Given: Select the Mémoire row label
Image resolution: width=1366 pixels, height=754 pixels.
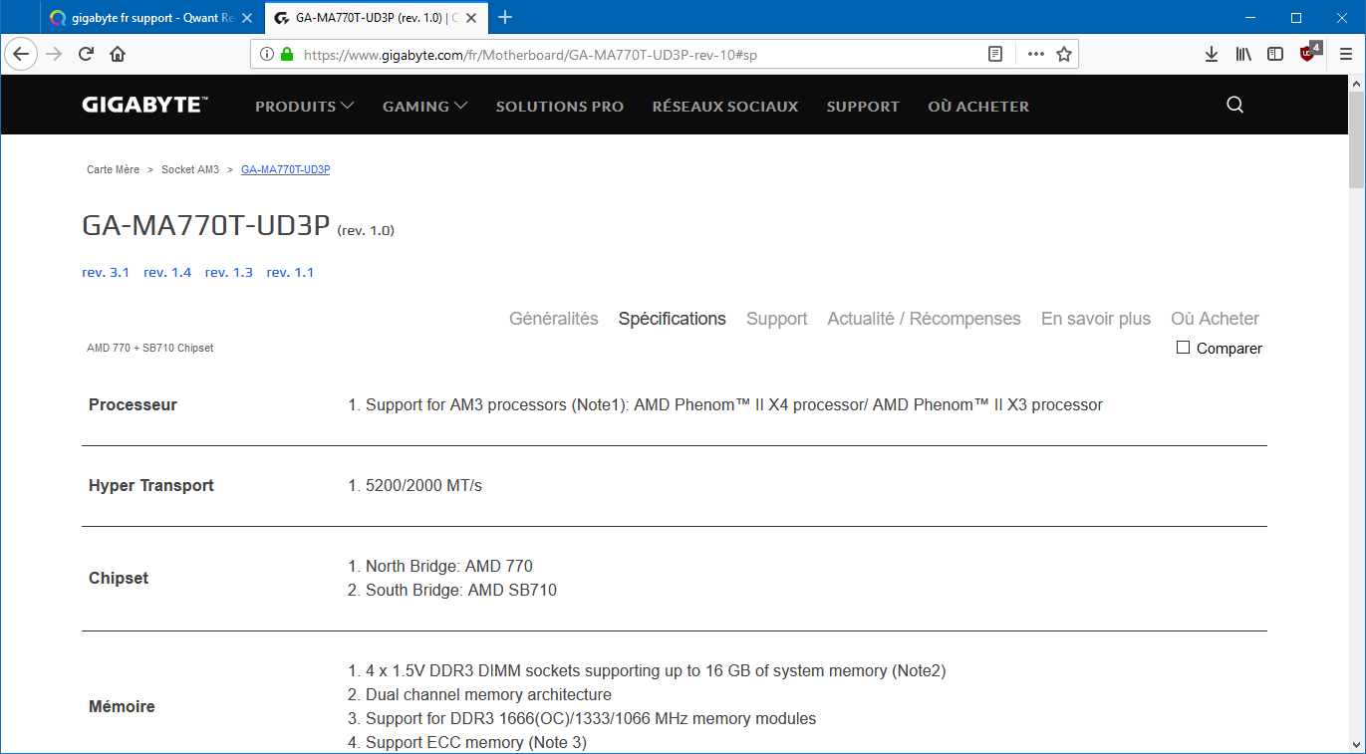Looking at the screenshot, I should coord(122,706).
